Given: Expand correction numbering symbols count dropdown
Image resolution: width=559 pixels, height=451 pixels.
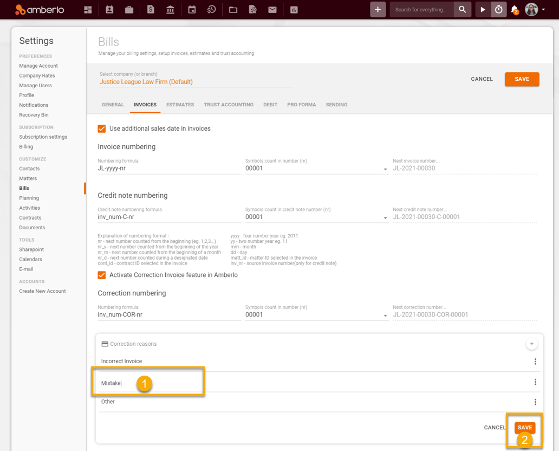Looking at the screenshot, I should pyautogui.click(x=316, y=315).
